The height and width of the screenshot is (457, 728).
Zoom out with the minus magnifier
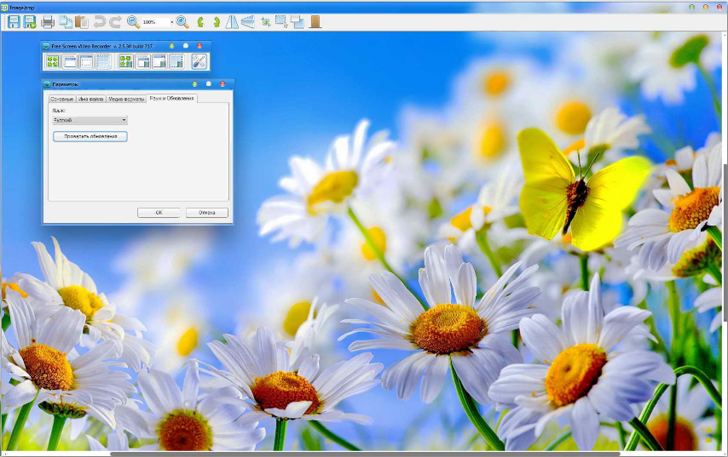(x=133, y=21)
